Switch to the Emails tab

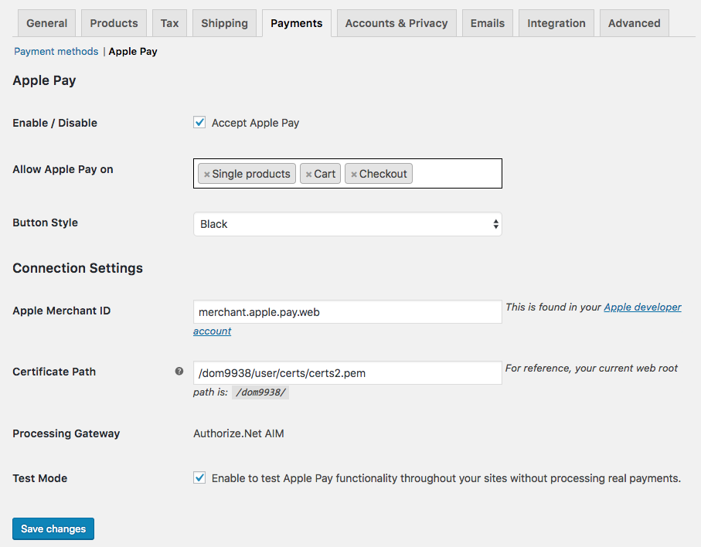(487, 23)
